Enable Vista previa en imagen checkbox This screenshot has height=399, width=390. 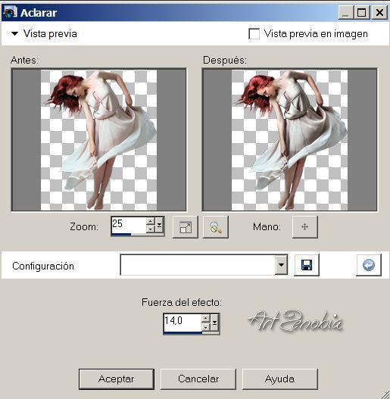click(x=254, y=33)
